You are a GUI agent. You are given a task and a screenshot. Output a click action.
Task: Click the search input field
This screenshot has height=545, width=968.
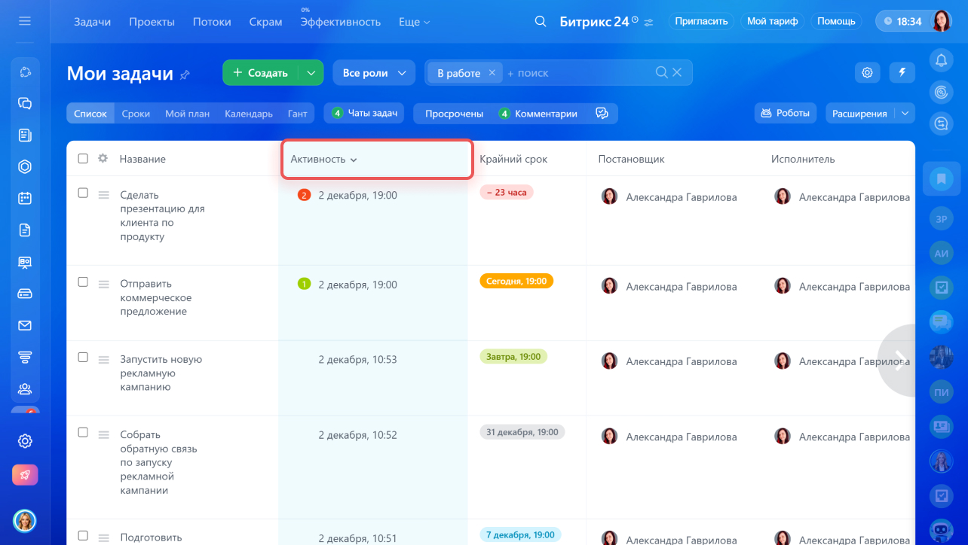point(577,73)
